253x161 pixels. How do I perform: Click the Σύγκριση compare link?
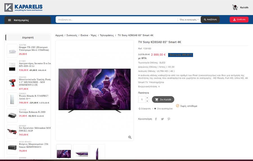point(144,109)
